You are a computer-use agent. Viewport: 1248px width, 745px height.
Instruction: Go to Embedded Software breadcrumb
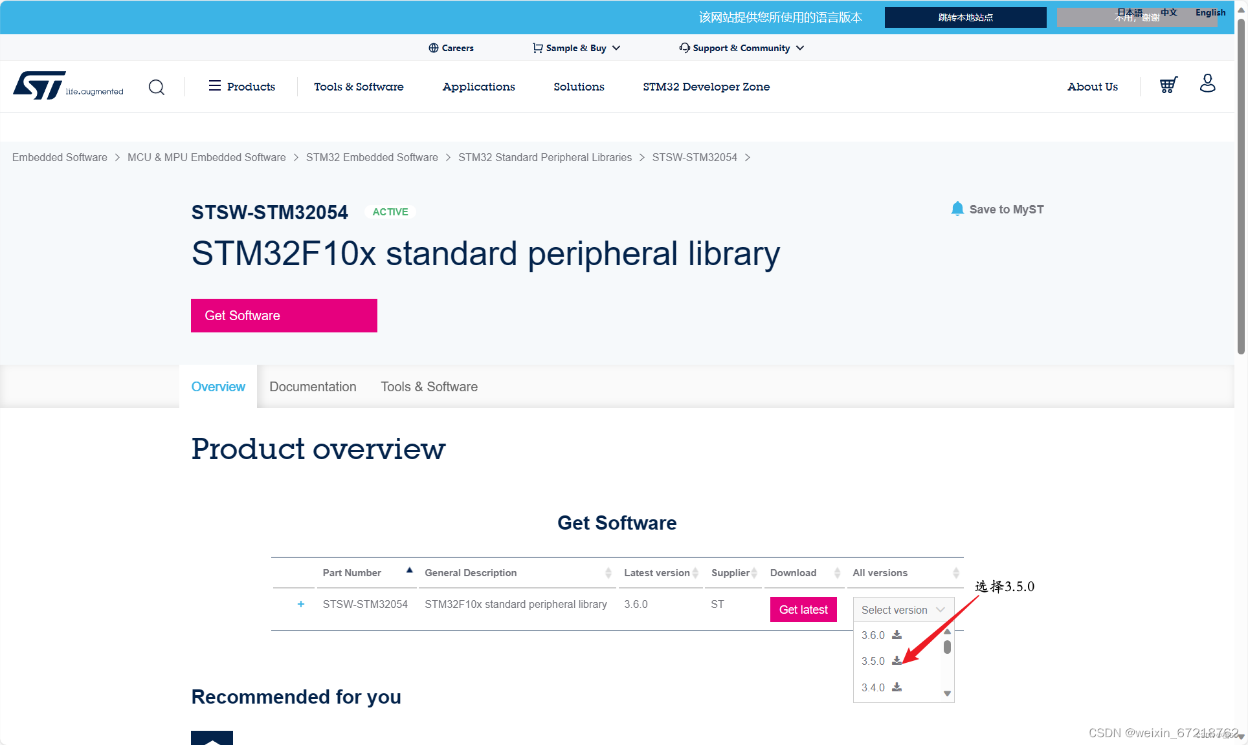coord(60,157)
